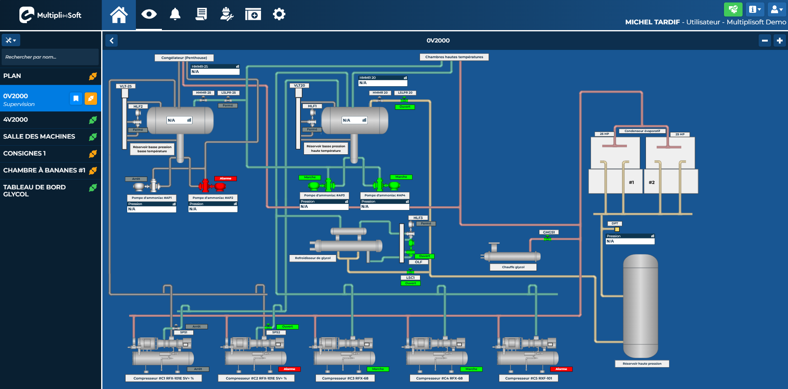
Task: Click Compresseur #C1 RFX-101E label
Action: tap(164, 378)
